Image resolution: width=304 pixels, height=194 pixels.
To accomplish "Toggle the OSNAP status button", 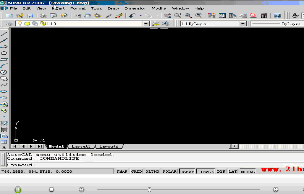I will 187,172.
